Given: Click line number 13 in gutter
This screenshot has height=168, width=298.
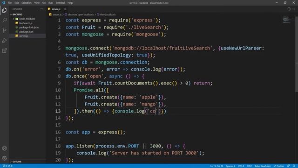Looking at the screenshot, I should point(58,111).
